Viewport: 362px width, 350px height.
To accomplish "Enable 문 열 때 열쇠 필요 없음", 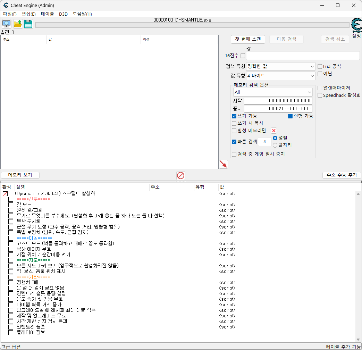I will (x=11, y=288).
